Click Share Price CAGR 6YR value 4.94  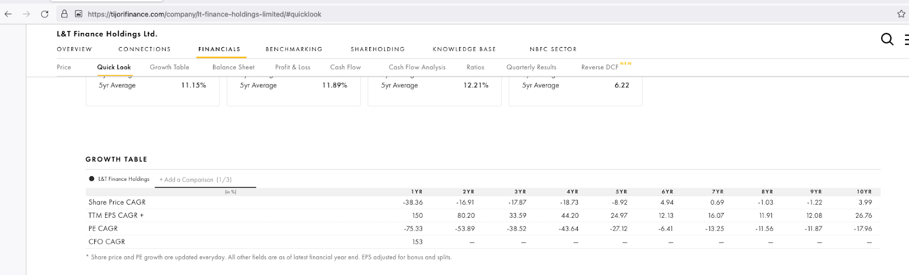[x=668, y=202]
